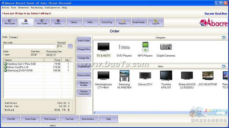Open Categories view options dropdown

224,38
